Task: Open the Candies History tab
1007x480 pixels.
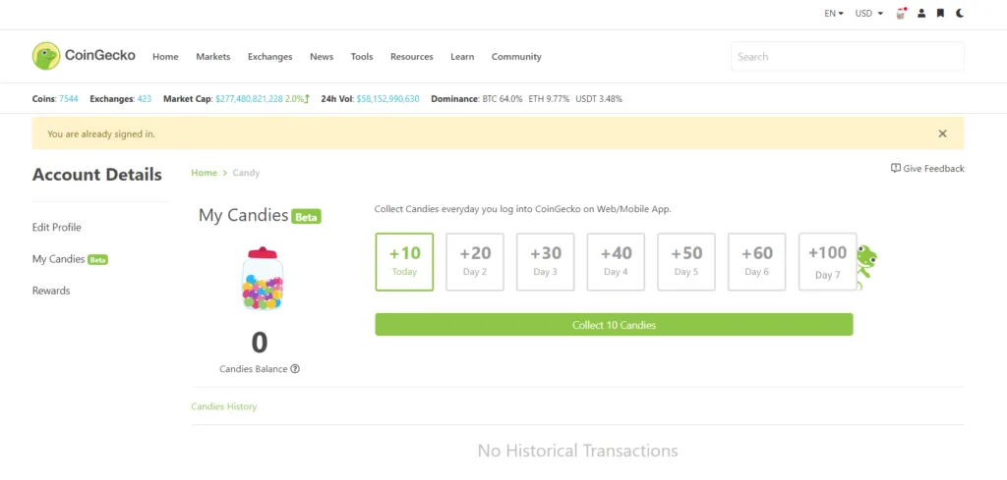Action: click(x=223, y=406)
